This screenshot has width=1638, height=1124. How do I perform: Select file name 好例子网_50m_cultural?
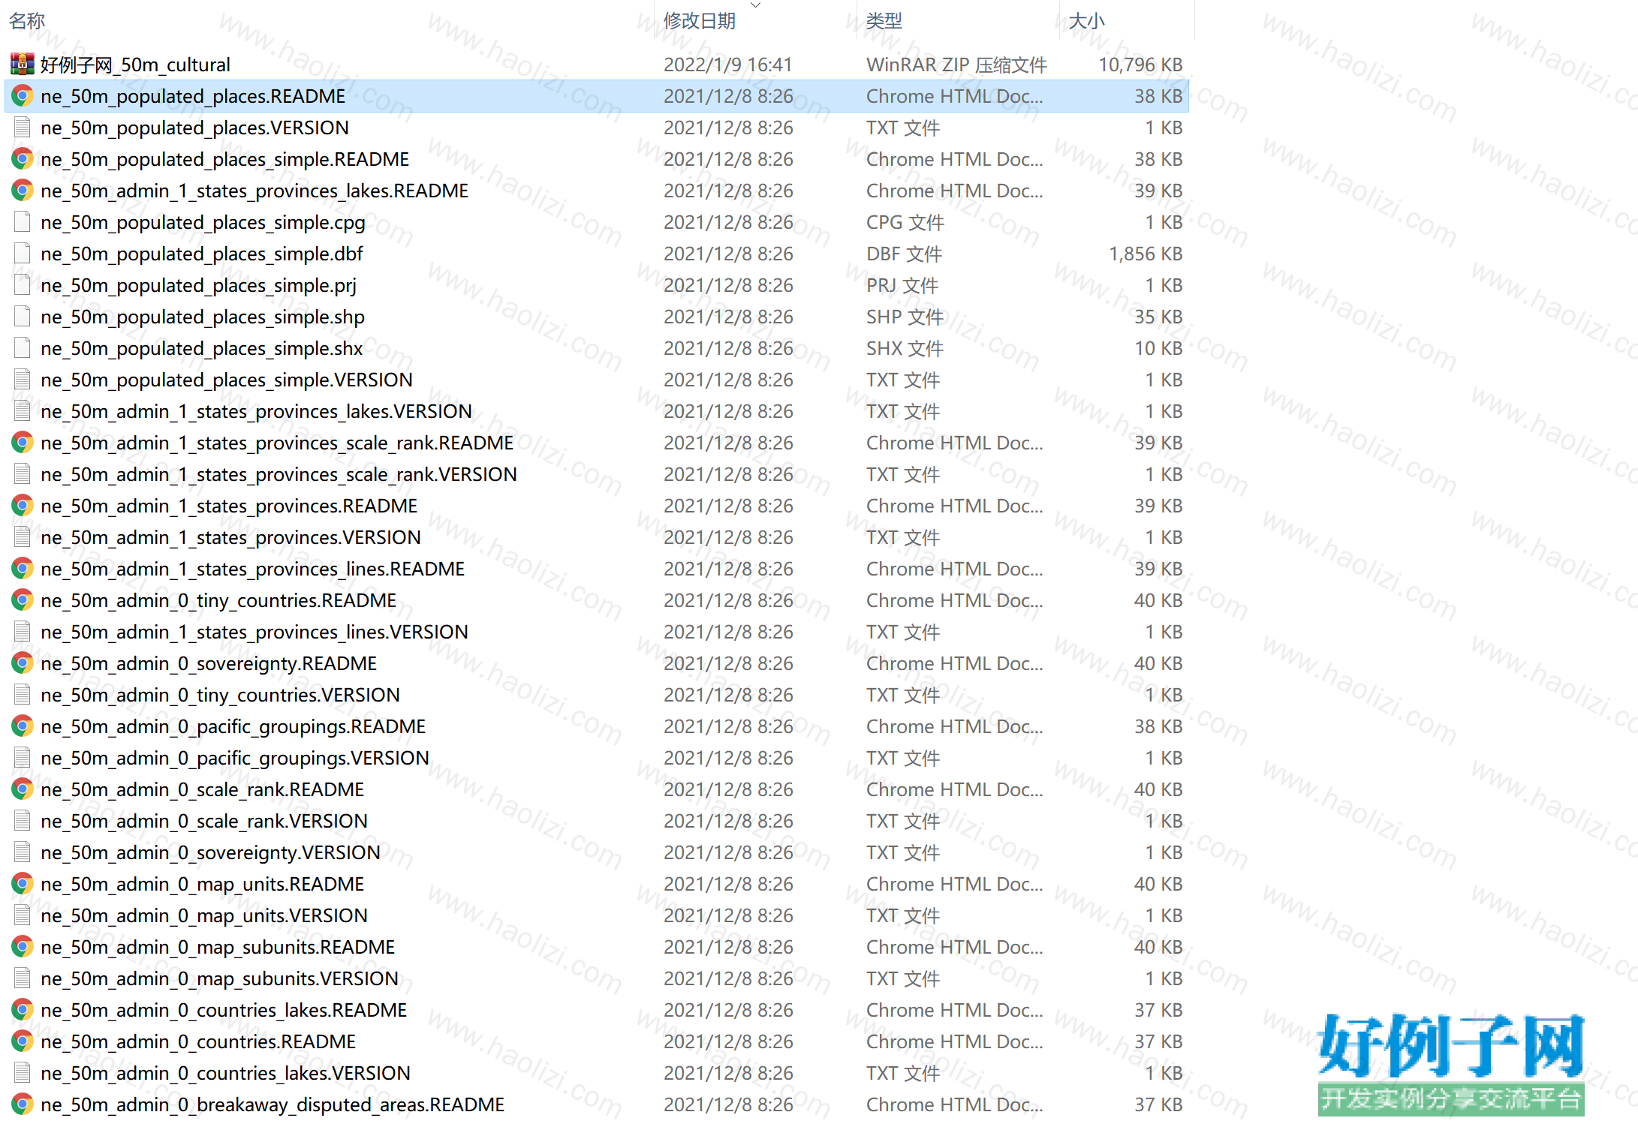(135, 65)
